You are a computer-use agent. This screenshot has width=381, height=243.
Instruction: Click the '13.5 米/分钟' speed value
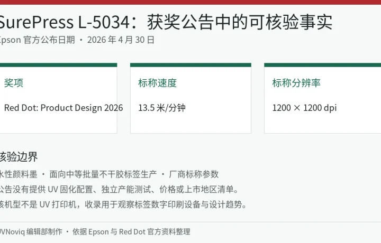162,108
